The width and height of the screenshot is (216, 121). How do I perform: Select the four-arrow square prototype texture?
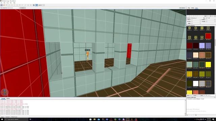click(196, 37)
